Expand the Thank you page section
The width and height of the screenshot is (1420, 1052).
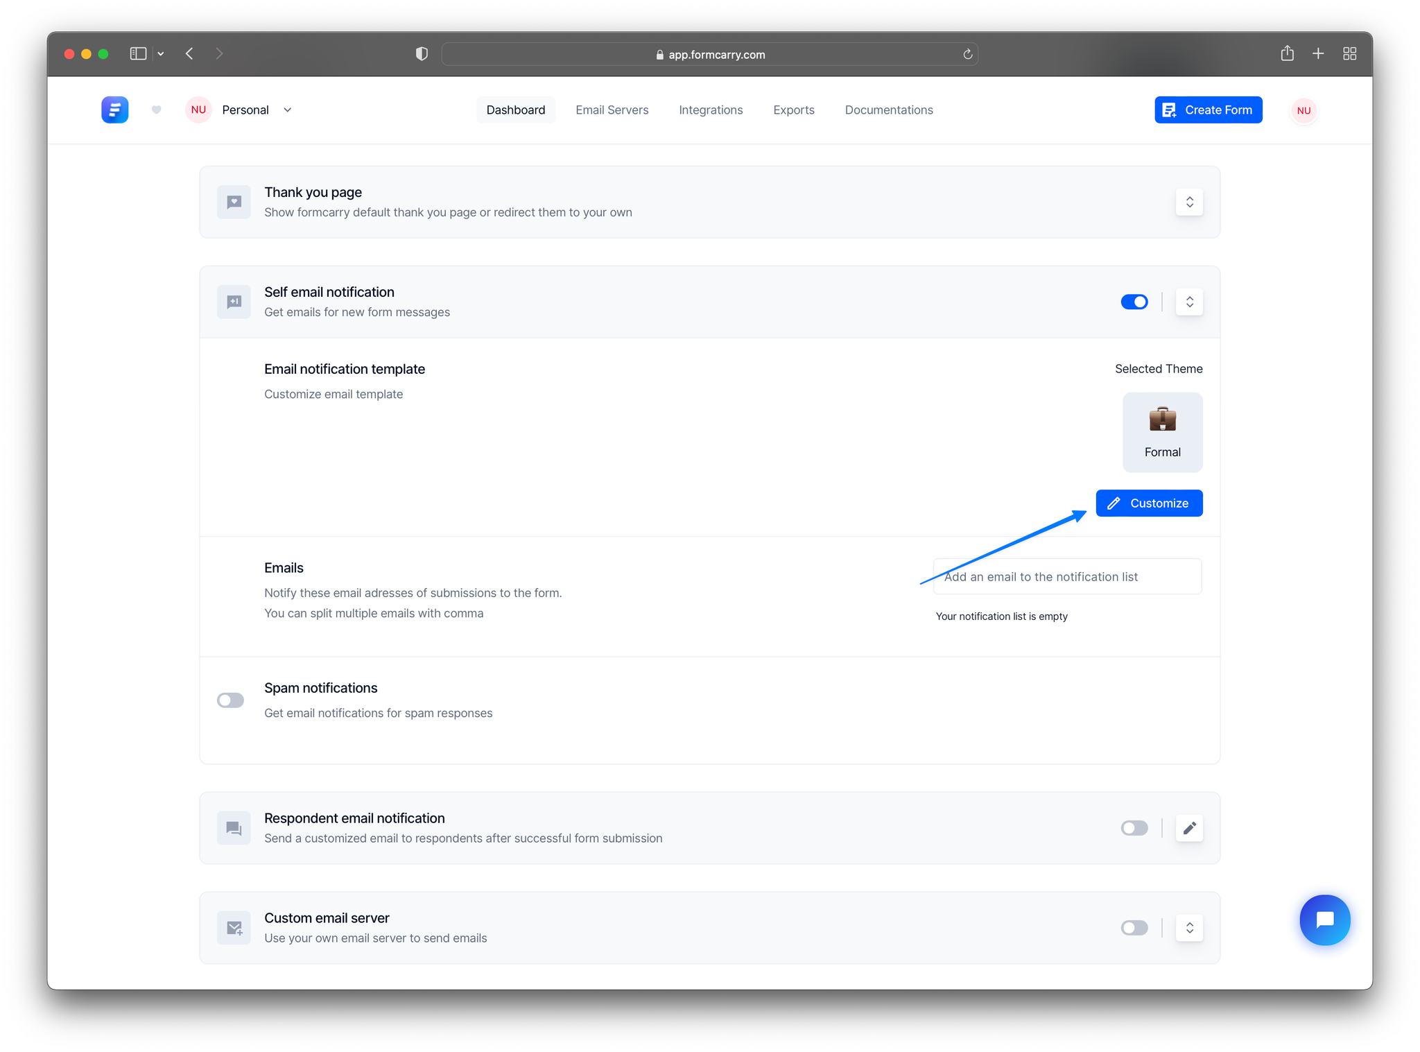coord(1189,202)
